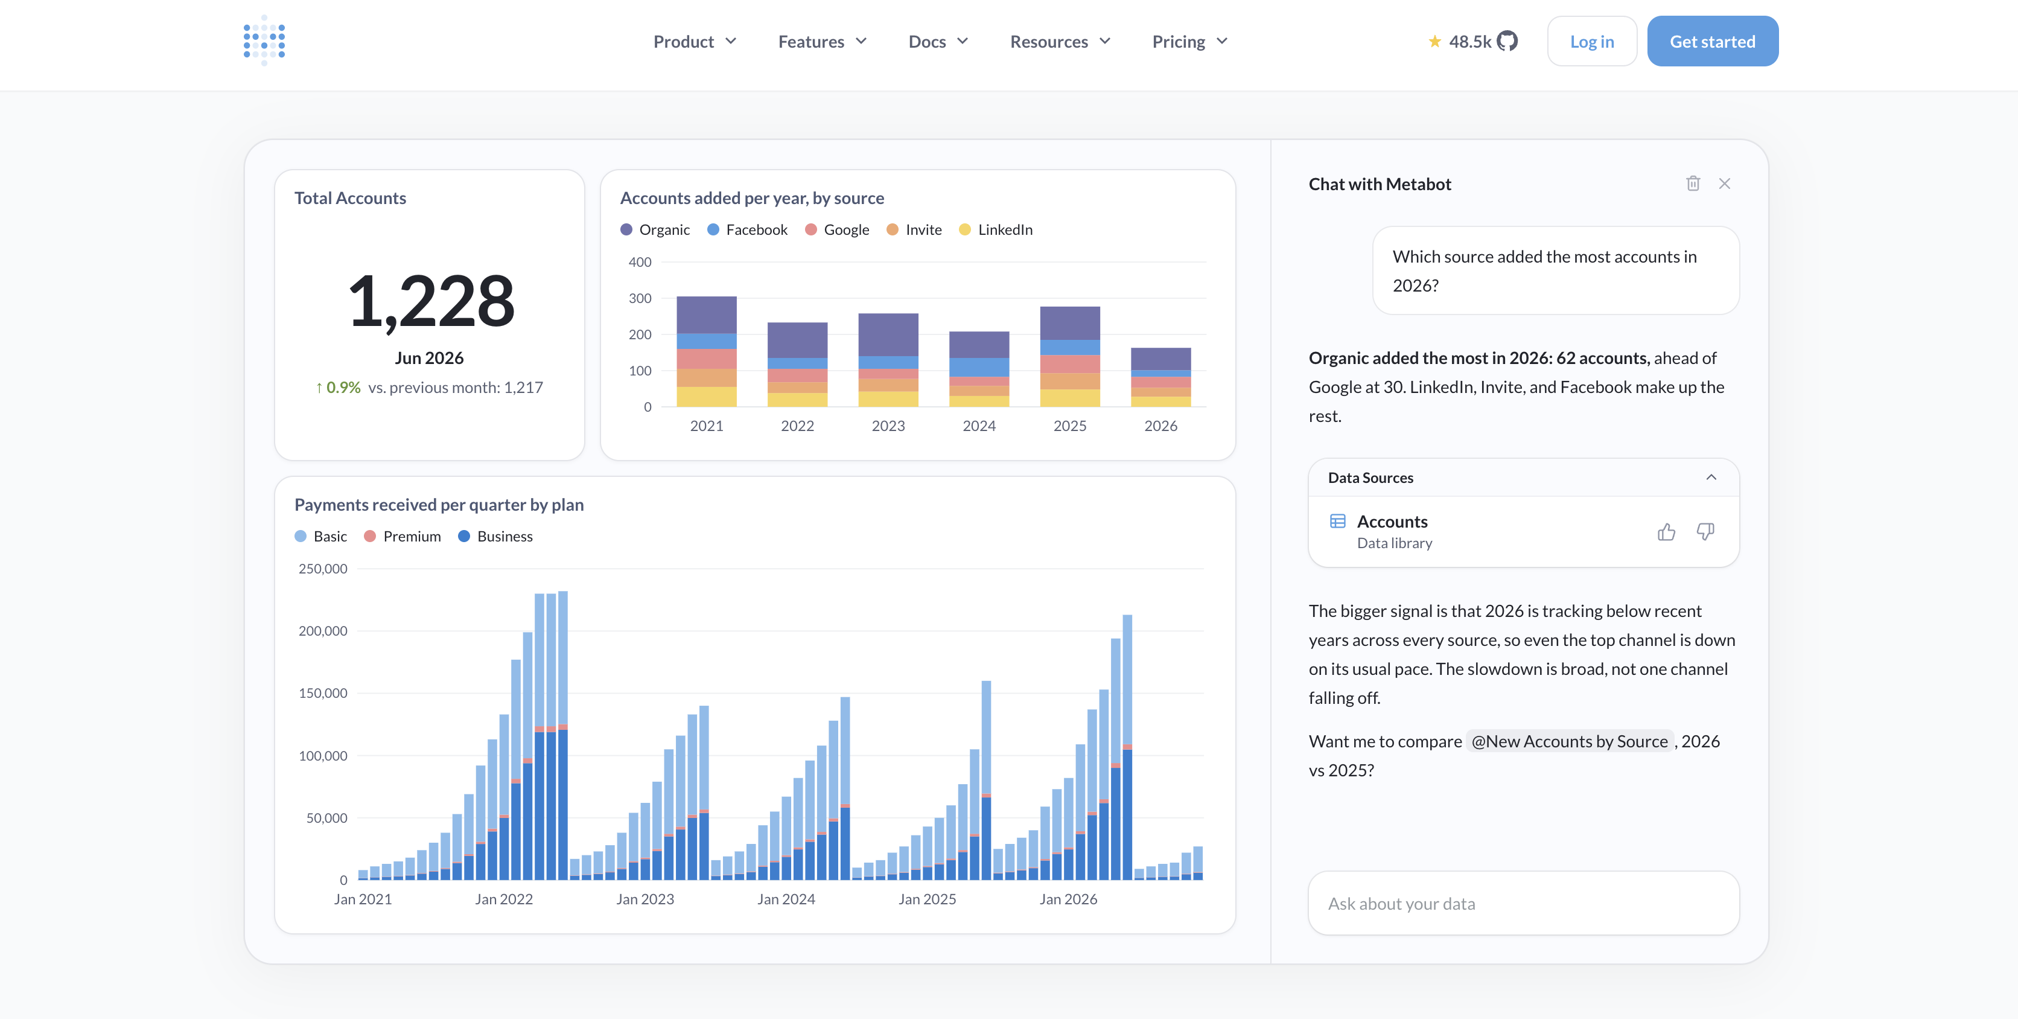This screenshot has width=2018, height=1019.
Task: Click the Metabase dotted logo
Action: 264,41
